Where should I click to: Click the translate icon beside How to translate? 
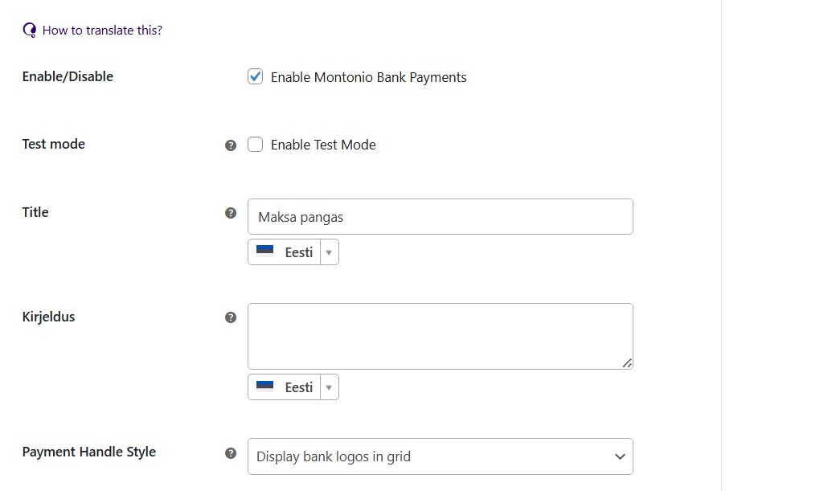coord(30,31)
